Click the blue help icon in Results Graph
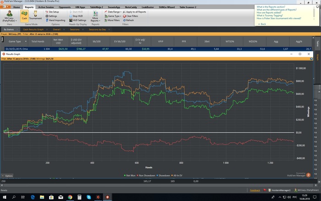 coord(311,59)
